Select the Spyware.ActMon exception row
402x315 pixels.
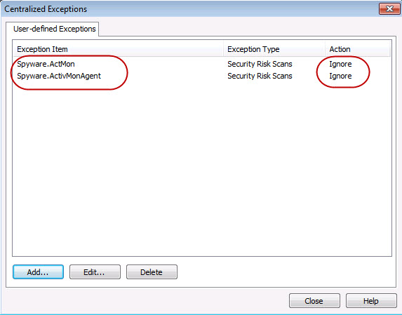[x=202, y=64]
